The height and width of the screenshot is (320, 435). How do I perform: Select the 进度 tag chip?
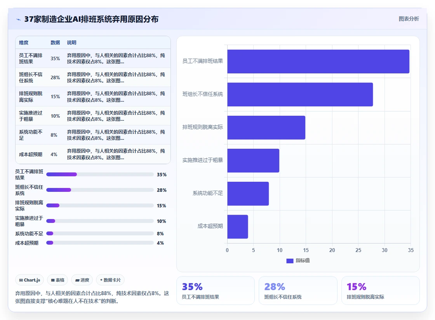[x=82, y=280]
